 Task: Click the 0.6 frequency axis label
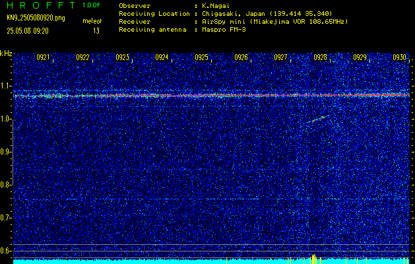tap(5, 251)
